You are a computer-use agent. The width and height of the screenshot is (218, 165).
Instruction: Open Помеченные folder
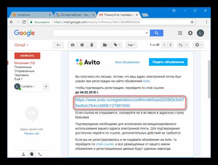23,67
